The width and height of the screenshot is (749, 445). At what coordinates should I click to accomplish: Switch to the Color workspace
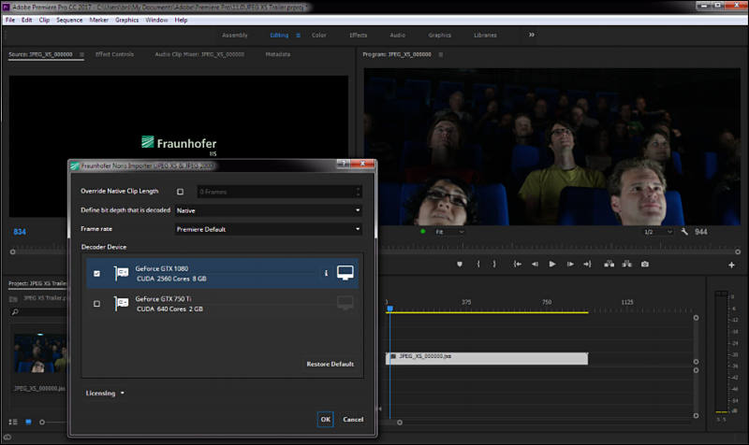pos(319,36)
